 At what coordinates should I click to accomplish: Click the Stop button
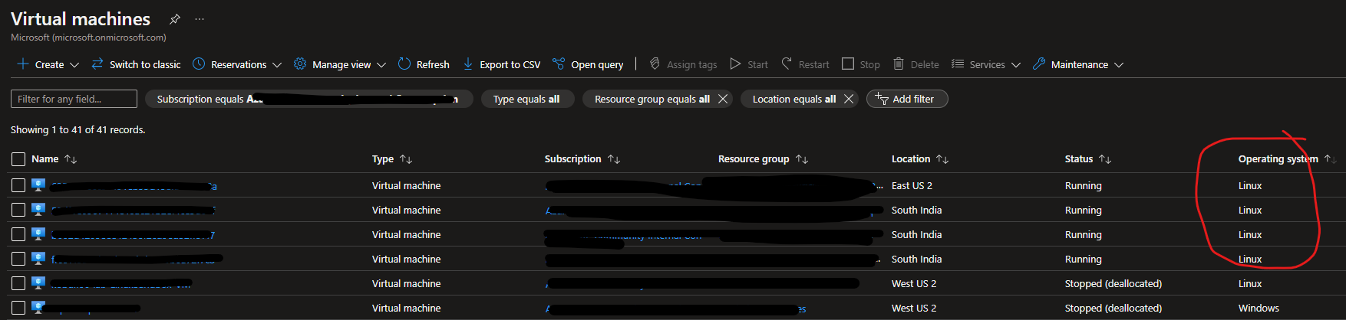(861, 64)
